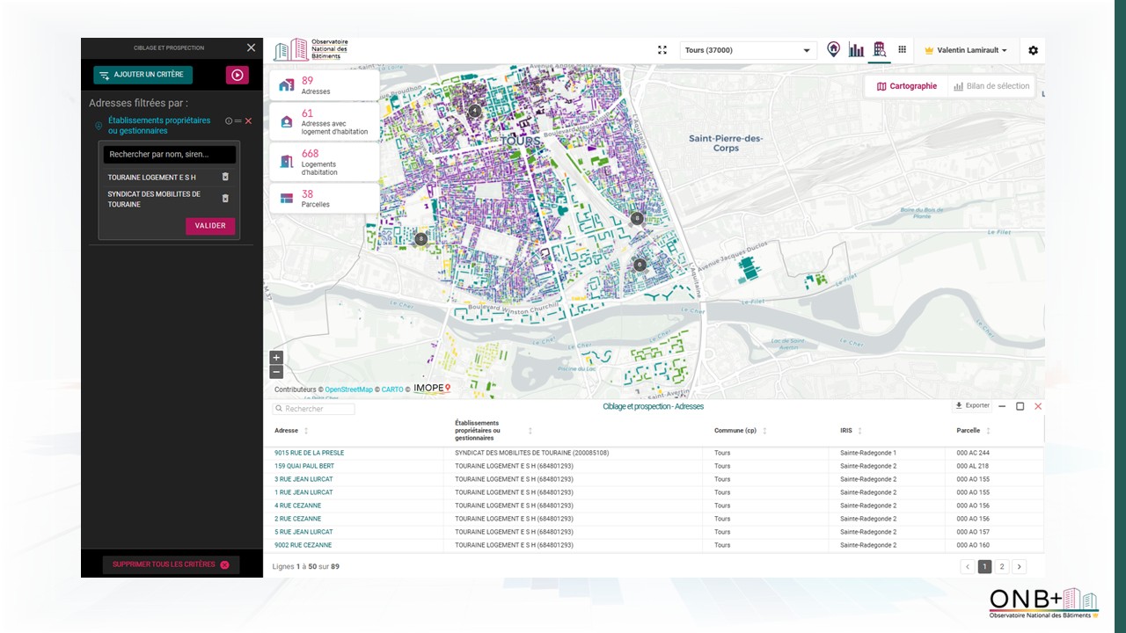Open the Tours (37000) commune dropdown
1126x633 pixels.
pyautogui.click(x=748, y=50)
